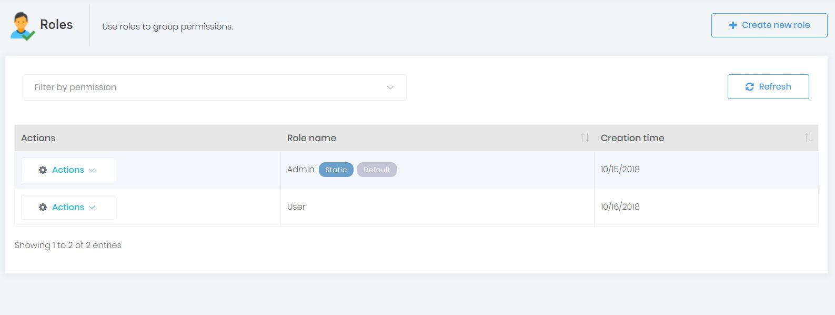Click the chevron in the permission filter
This screenshot has width=835, height=315.
point(390,87)
